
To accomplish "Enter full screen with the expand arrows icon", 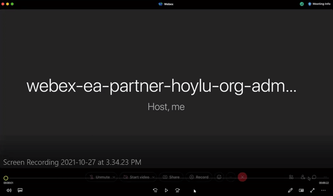I will tap(312, 190).
